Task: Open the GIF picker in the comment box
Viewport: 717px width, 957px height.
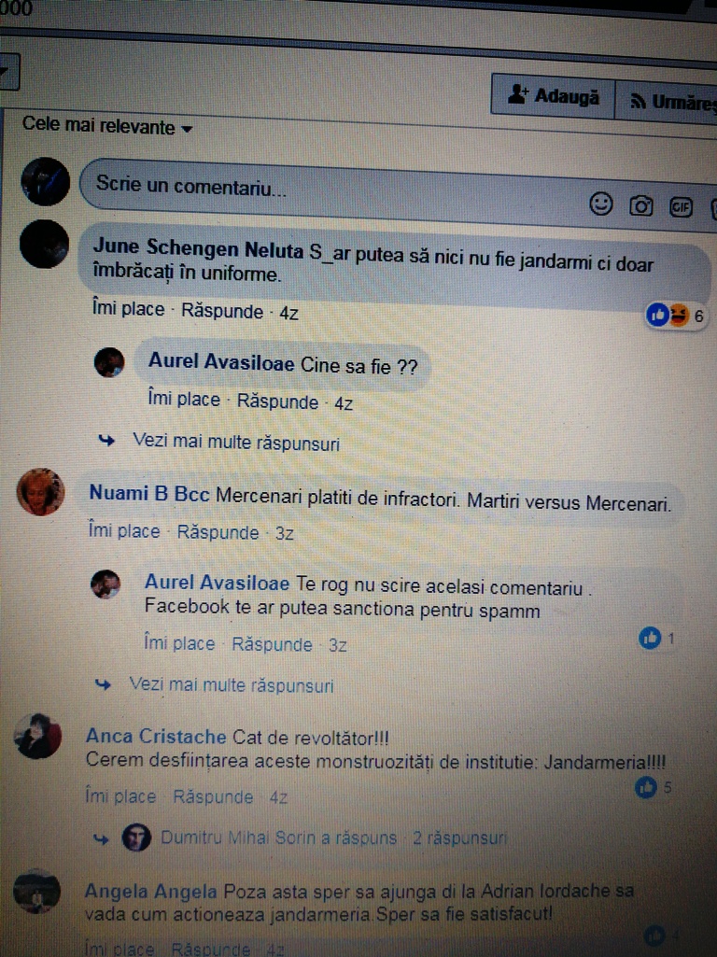Action: [681, 207]
